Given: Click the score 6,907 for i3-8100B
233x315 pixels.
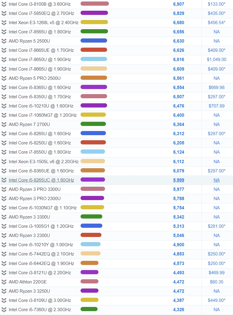Looking at the screenshot, I should click(x=179, y=4).
